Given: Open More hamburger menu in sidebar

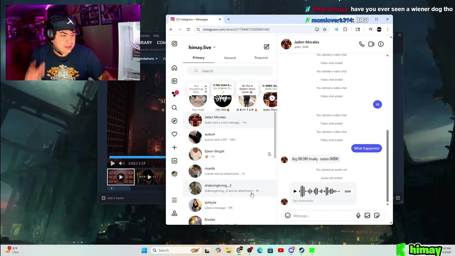Looking at the screenshot, I should click(174, 201).
